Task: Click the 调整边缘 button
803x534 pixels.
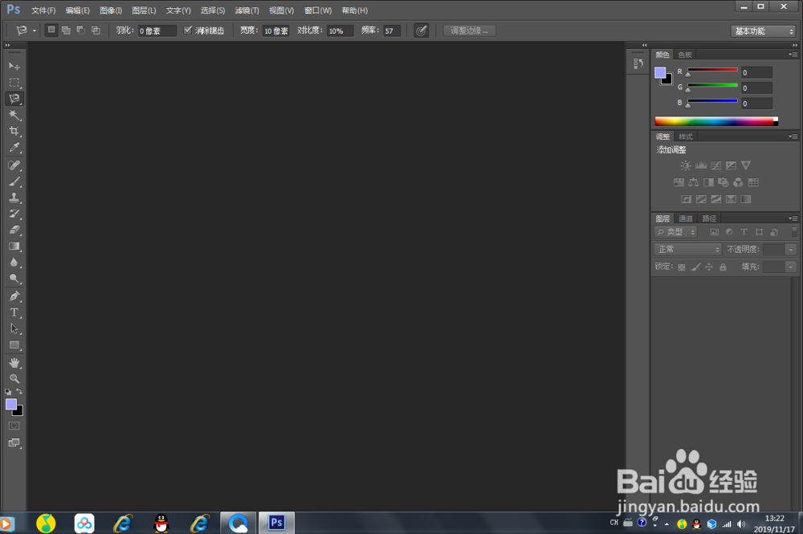Action: click(469, 31)
